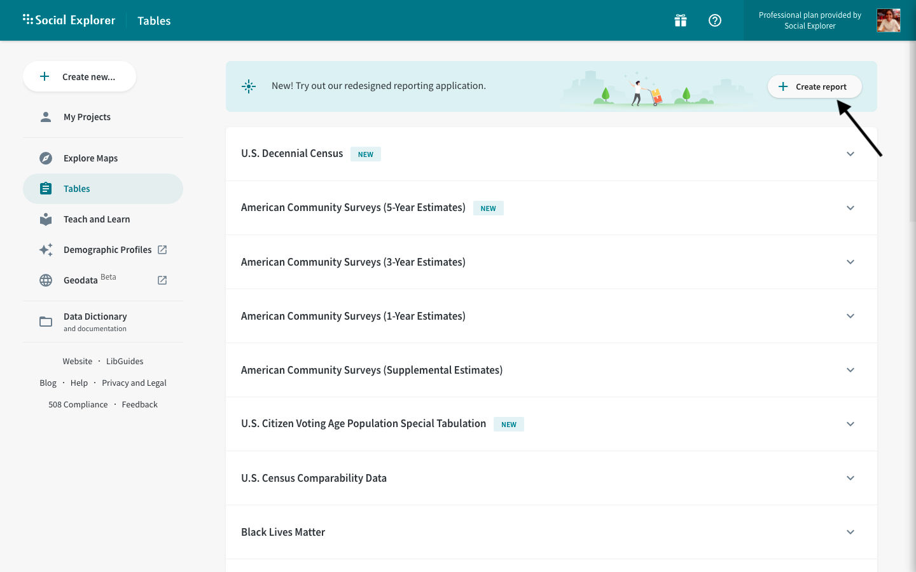916x572 pixels.
Task: Expand the U.S. Decennial Census section
Action: [850, 154]
